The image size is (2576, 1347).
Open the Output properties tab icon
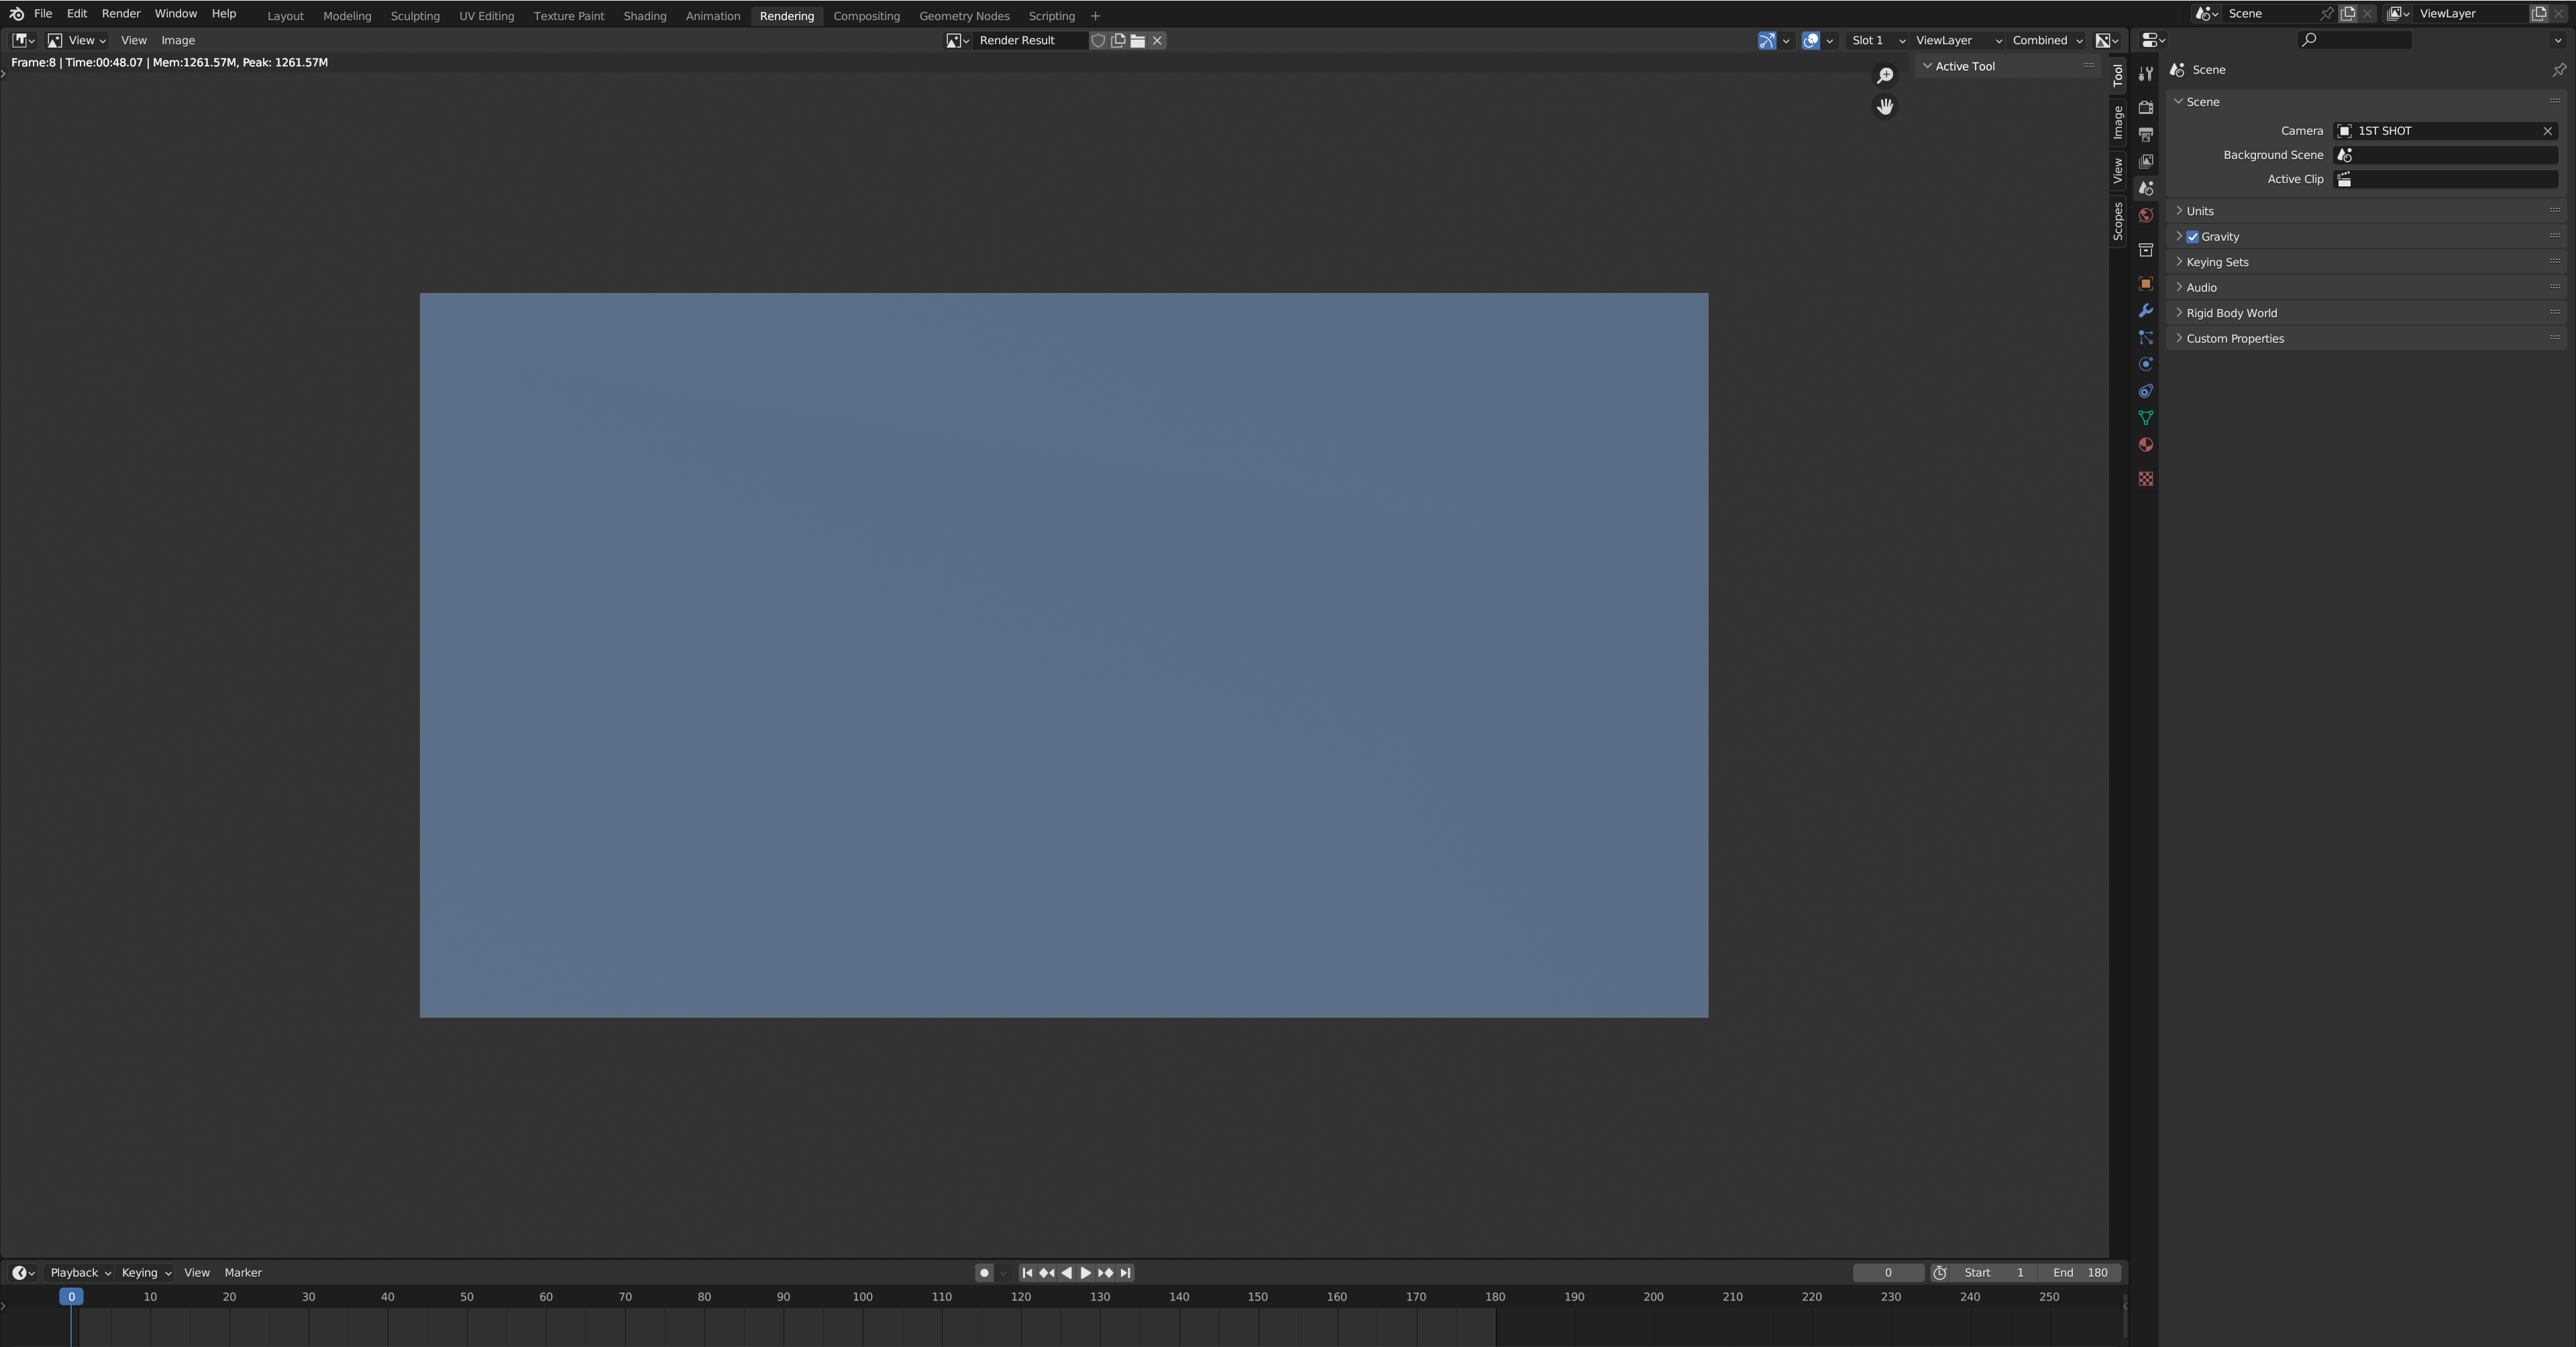click(2145, 134)
